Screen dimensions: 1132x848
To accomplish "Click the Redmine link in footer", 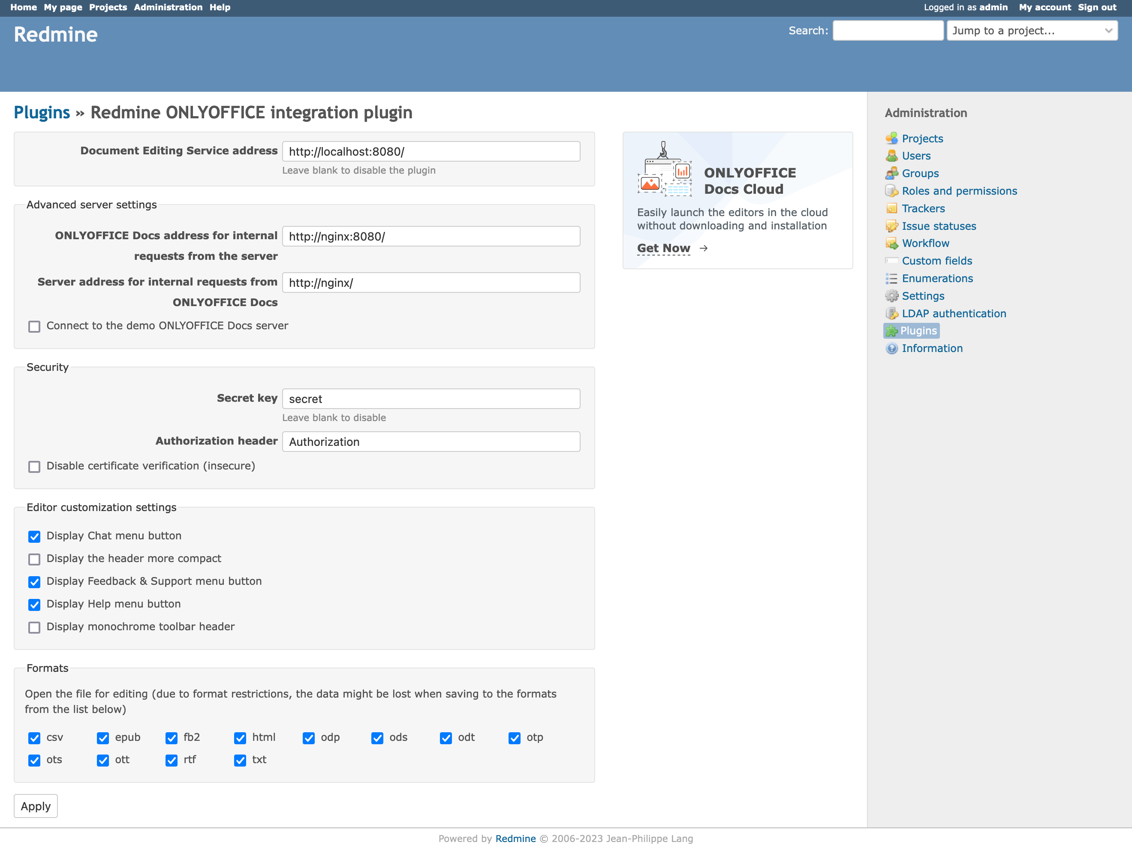I will [515, 838].
